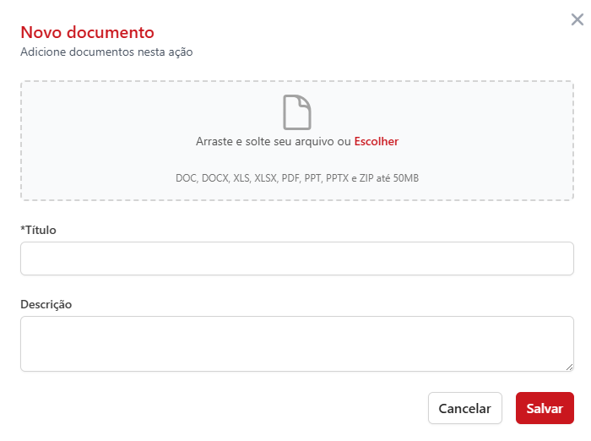Click the supported file formats hint text
Image resolution: width=591 pixels, height=441 pixels.
[x=297, y=178]
